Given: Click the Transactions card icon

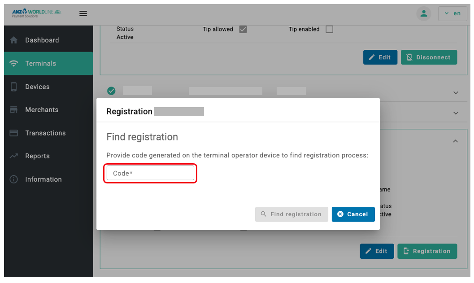Looking at the screenshot, I should point(14,133).
